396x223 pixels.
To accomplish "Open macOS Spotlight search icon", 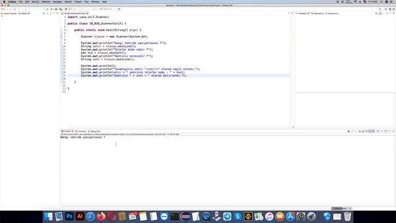I will 381,2.
